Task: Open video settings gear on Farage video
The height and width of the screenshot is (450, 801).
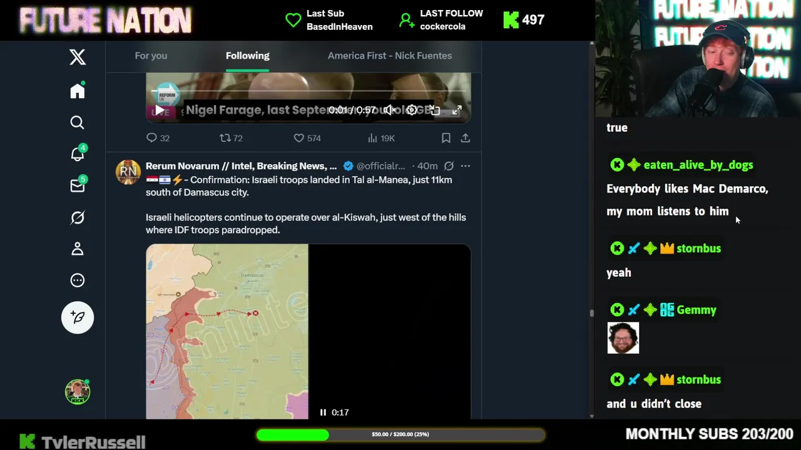Action: click(x=412, y=111)
